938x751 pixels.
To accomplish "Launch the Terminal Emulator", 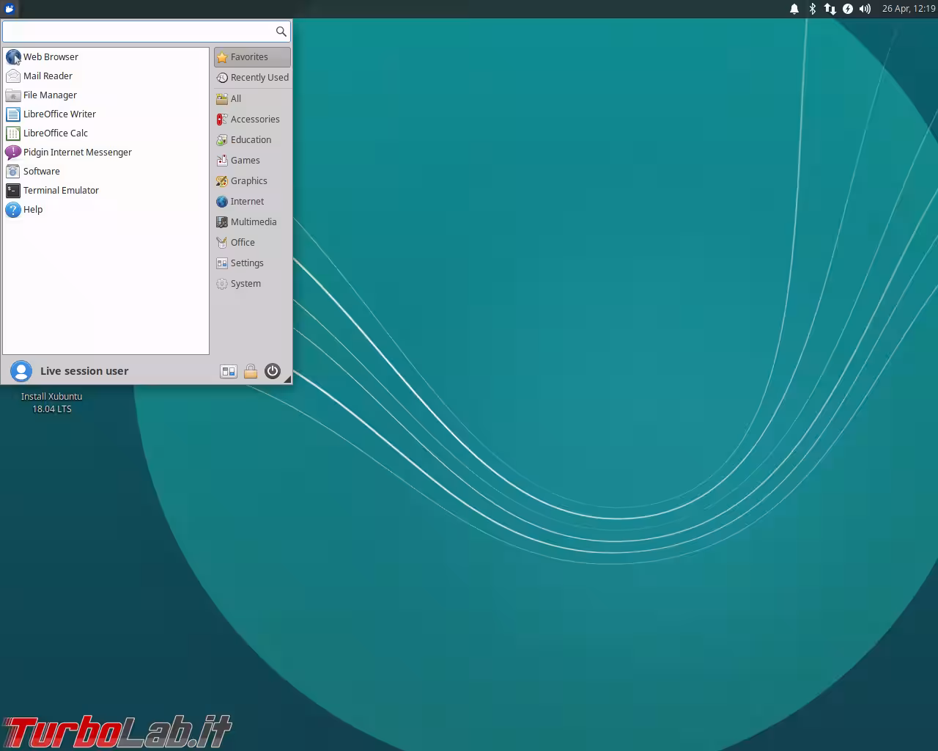I will [61, 190].
